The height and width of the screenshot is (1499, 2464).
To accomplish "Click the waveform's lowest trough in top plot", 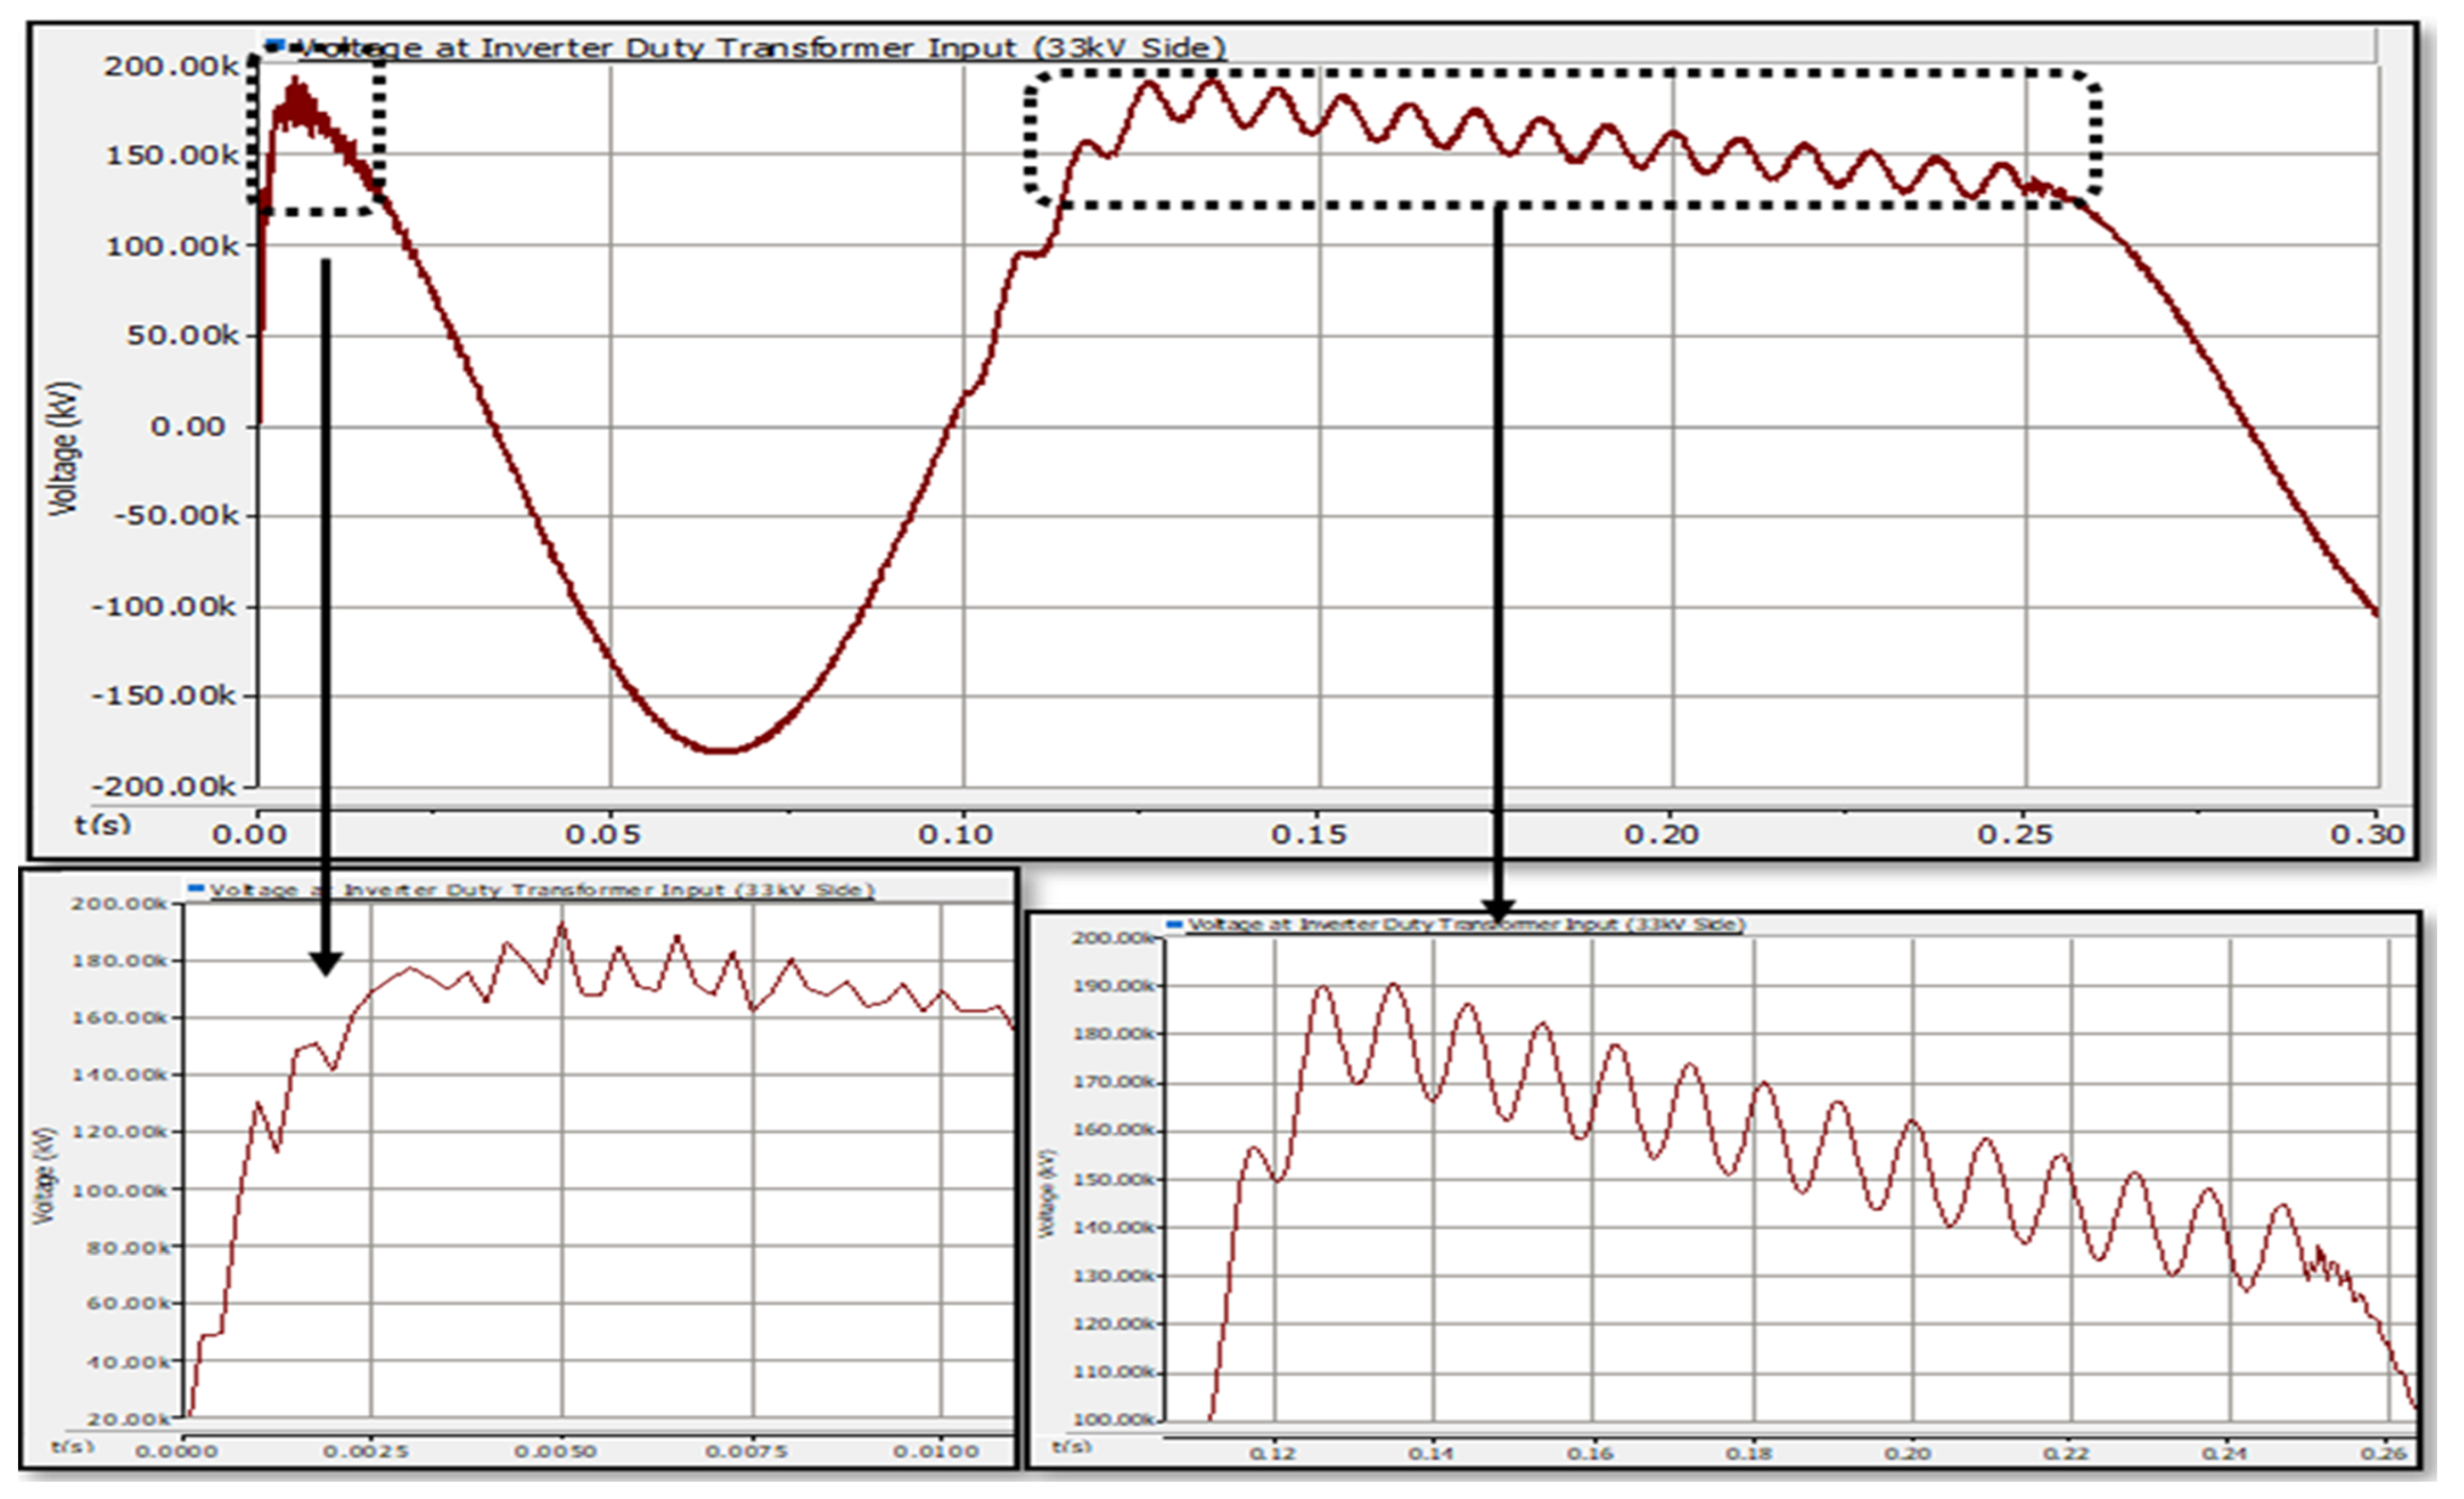I will click(x=722, y=750).
